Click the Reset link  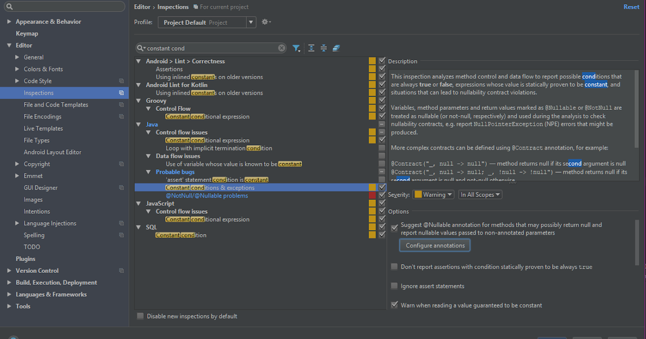point(631,7)
